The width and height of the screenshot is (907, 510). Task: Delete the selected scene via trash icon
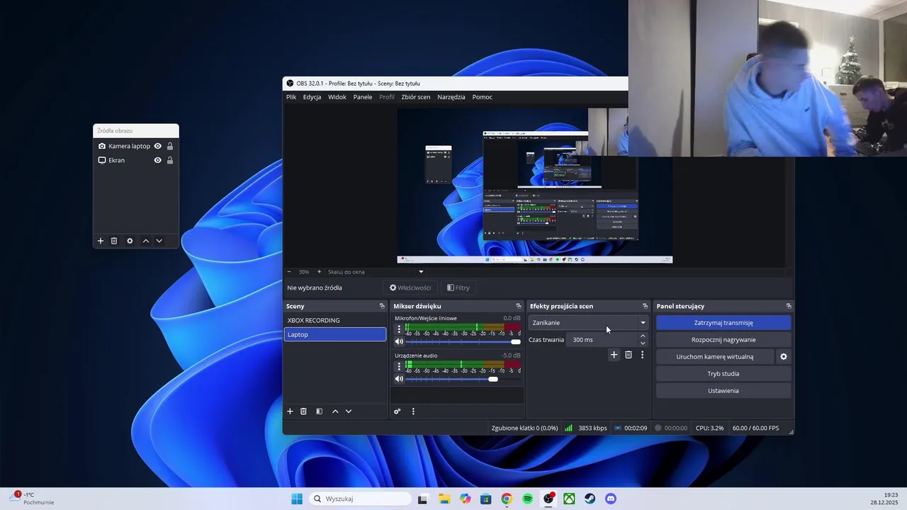click(x=303, y=412)
